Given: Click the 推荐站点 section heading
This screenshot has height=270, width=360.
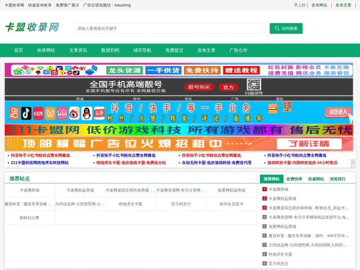Looking at the screenshot, I should tap(19, 179).
